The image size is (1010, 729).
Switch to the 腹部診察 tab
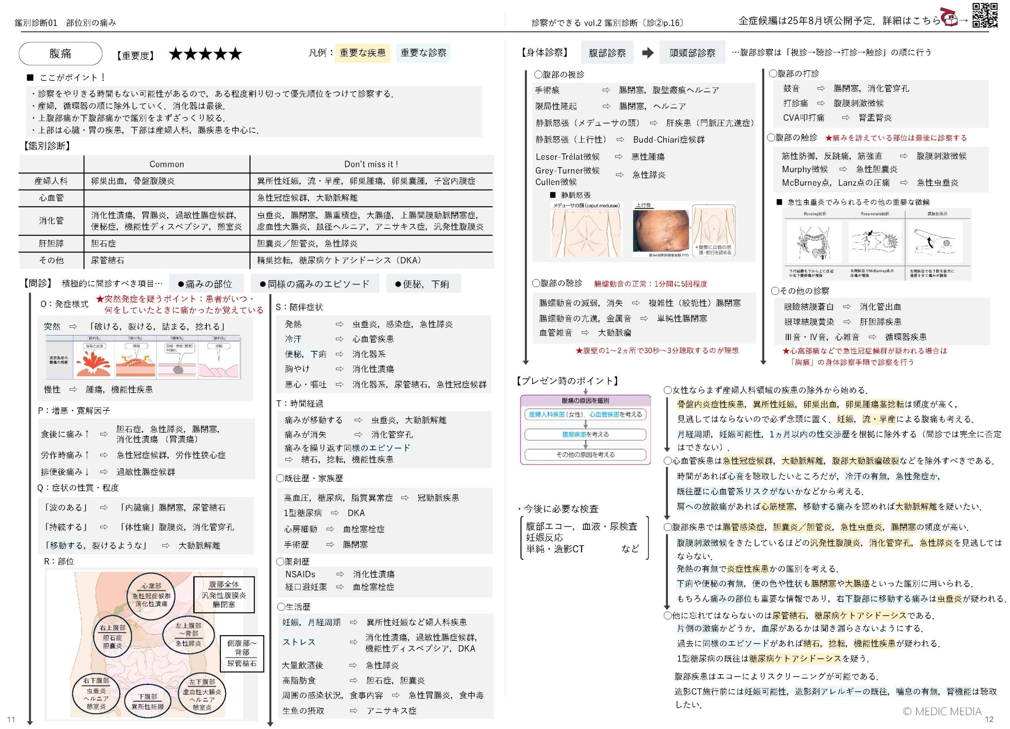pyautogui.click(x=607, y=52)
